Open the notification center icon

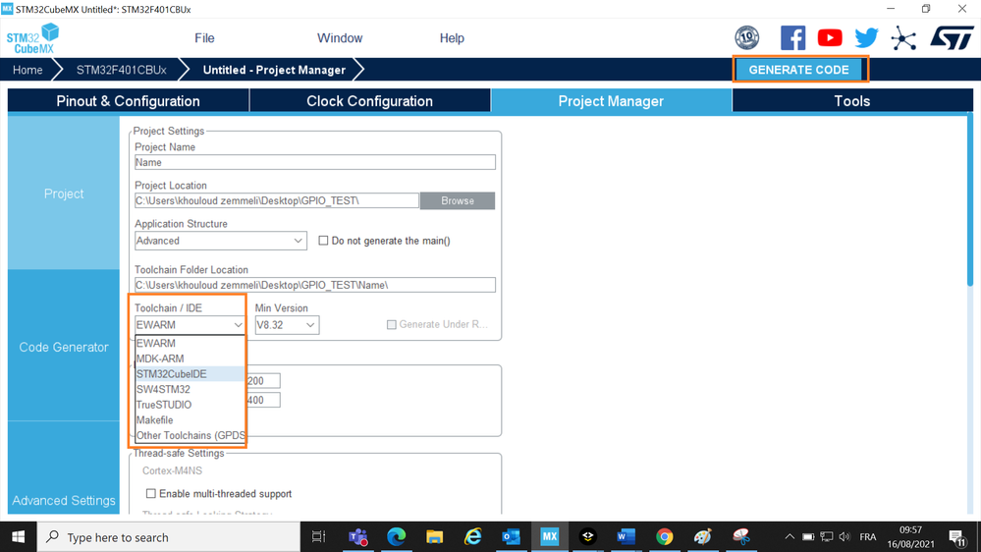[x=957, y=537]
